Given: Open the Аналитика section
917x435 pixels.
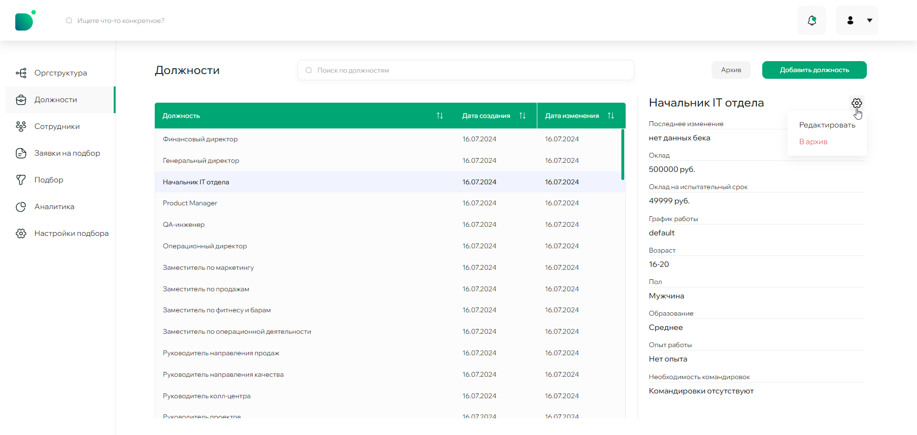Looking at the screenshot, I should pyautogui.click(x=61, y=207).
